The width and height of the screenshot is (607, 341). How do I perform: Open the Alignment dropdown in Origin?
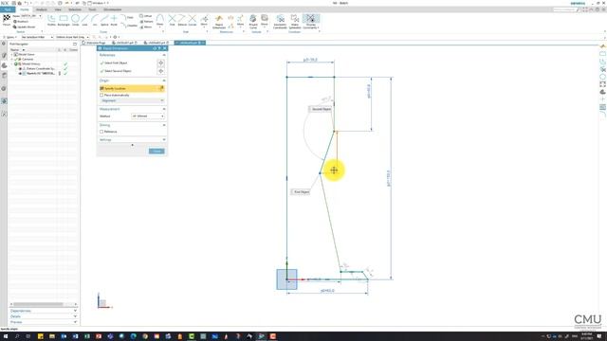(x=132, y=100)
